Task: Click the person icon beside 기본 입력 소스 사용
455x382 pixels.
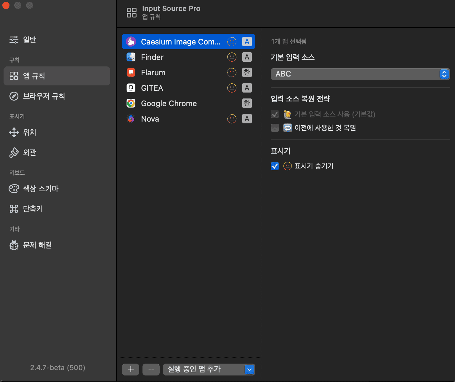Action: [x=287, y=114]
